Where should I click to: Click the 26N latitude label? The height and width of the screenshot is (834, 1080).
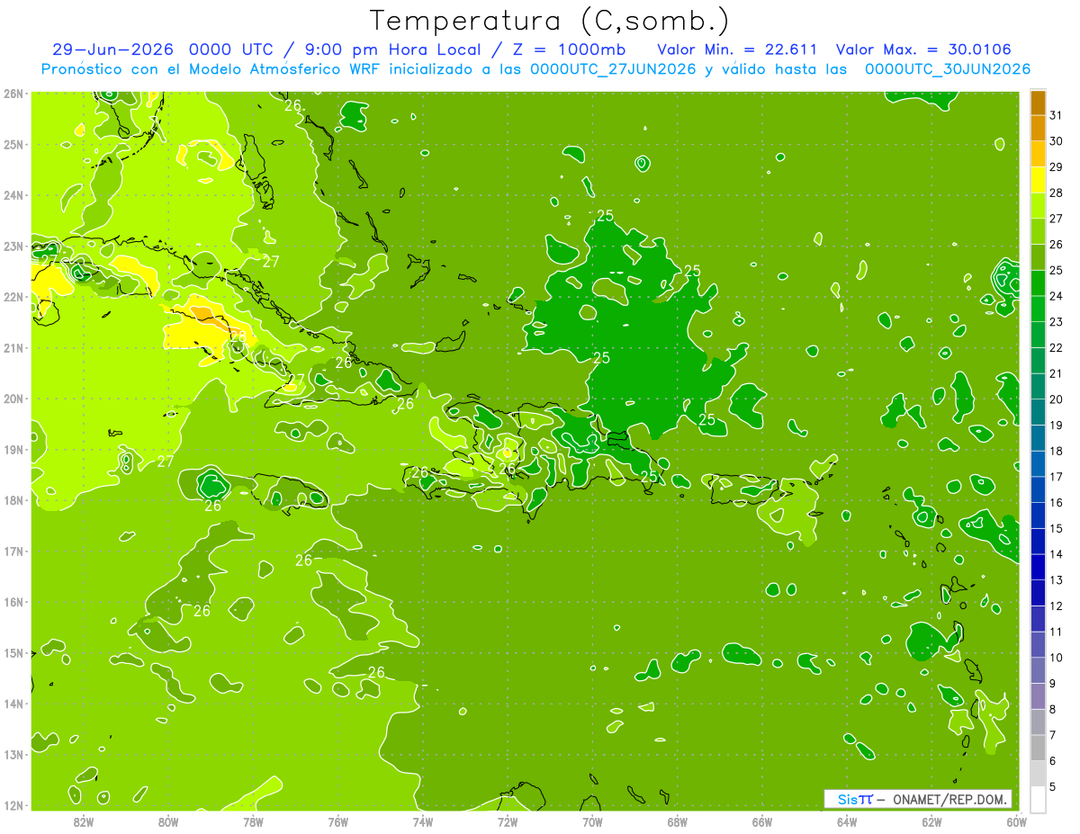click(x=13, y=94)
